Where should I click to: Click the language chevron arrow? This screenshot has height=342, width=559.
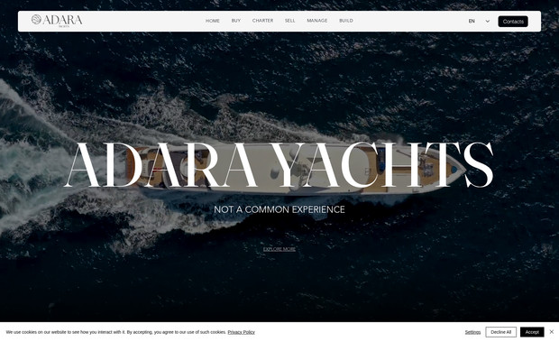click(488, 22)
